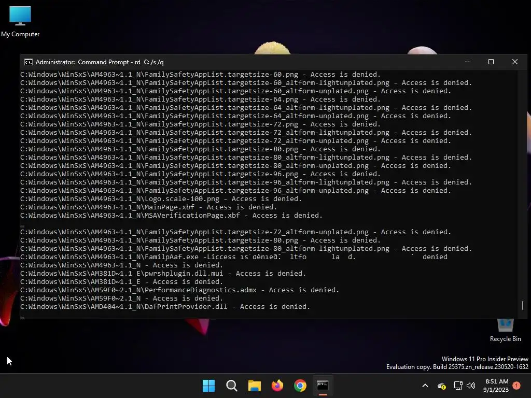Image resolution: width=531 pixels, height=398 pixels.
Task: Click the 'Administrator: Command Prompt - rd C: /s /q' title
Action: click(100, 62)
